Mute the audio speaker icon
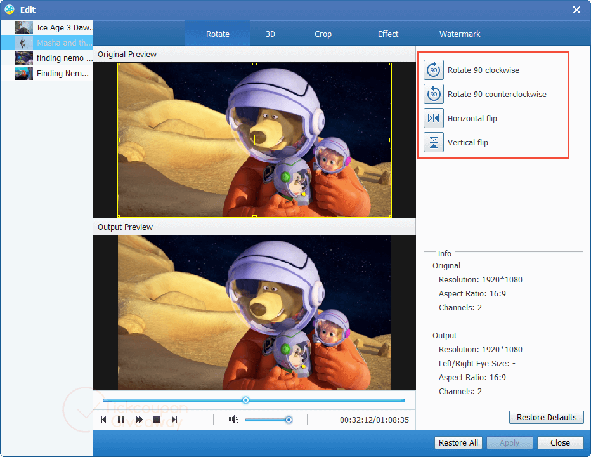Screen dimensions: 591x457 pos(233,420)
